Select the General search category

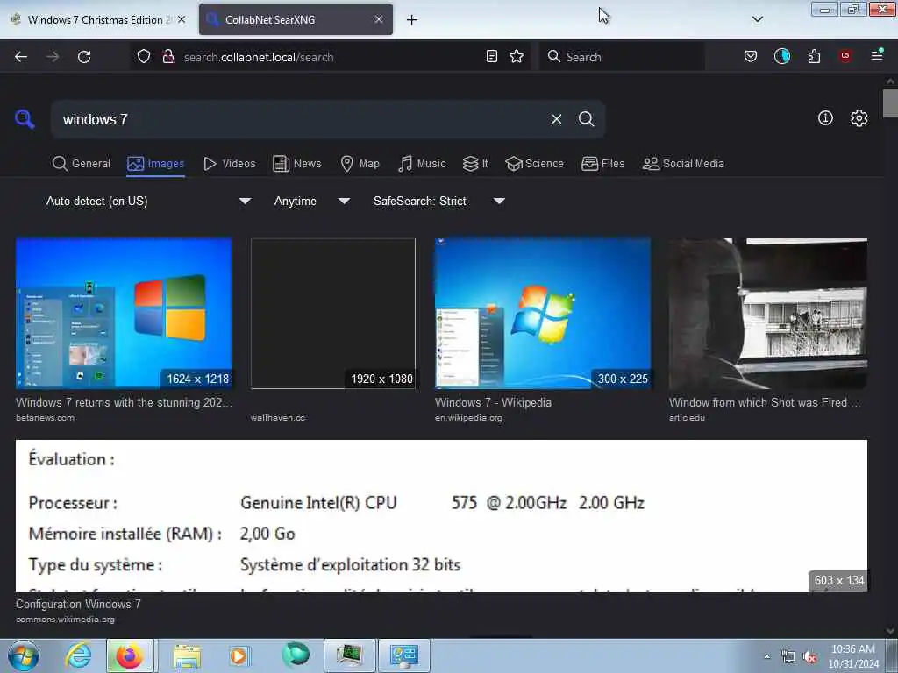coord(82,164)
